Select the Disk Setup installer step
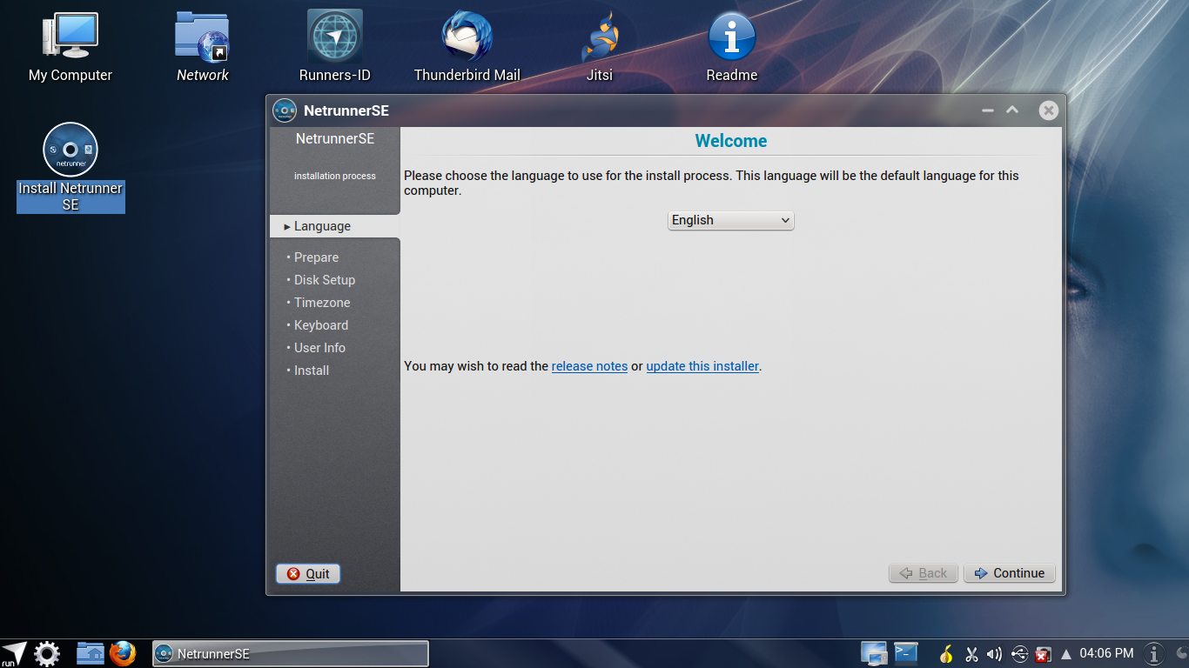Screen dimensions: 1189x668 point(325,279)
